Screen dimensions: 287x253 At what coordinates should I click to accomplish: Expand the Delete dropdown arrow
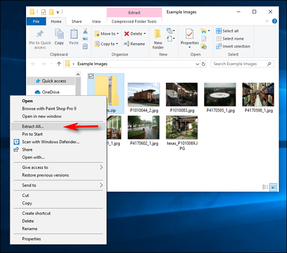(146, 33)
